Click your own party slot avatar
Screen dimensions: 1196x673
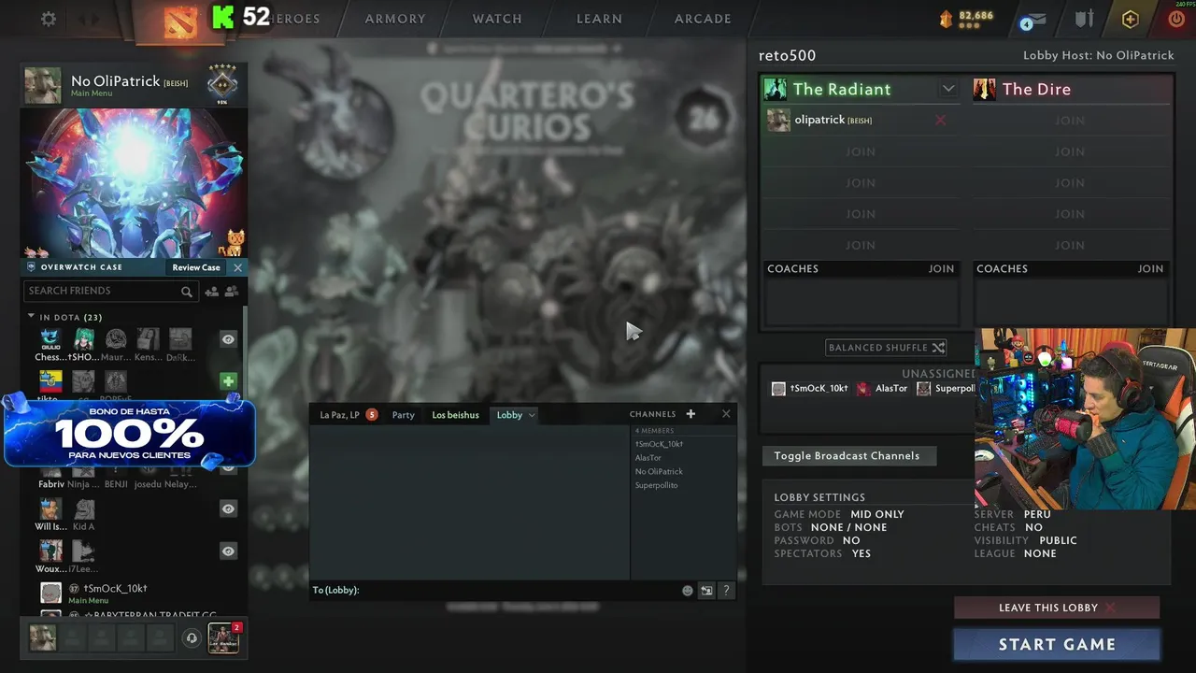[x=43, y=637]
